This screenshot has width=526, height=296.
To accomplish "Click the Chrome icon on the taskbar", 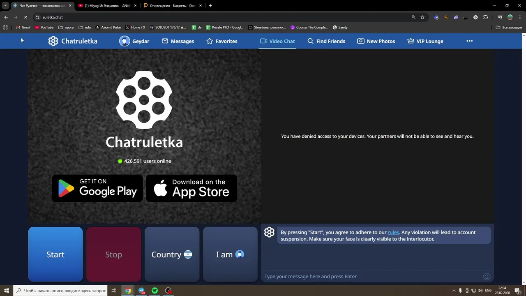I will coord(128,291).
